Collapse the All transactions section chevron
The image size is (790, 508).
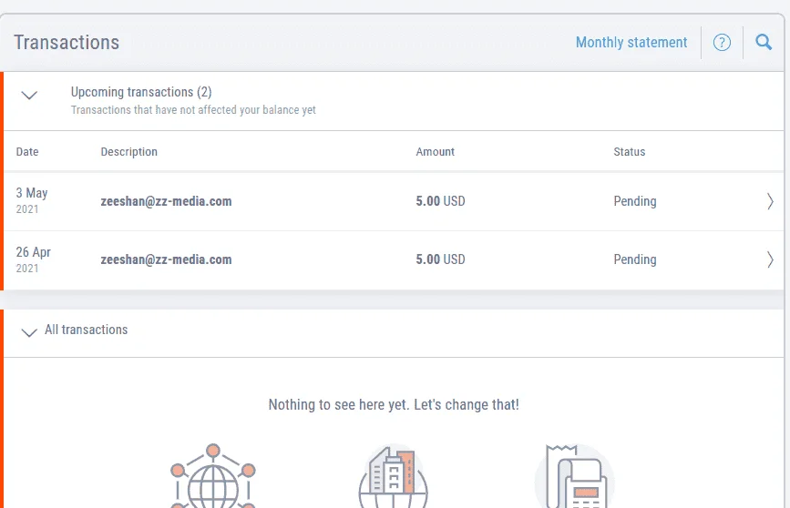pos(30,332)
